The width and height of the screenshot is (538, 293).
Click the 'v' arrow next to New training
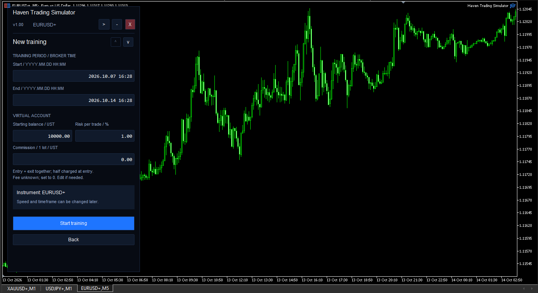(x=128, y=42)
